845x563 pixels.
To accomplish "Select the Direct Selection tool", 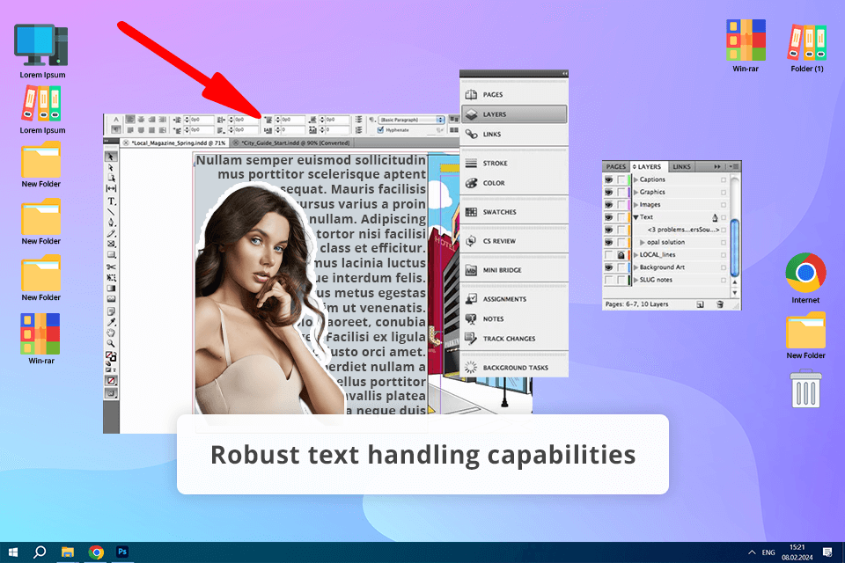I will point(111,167).
